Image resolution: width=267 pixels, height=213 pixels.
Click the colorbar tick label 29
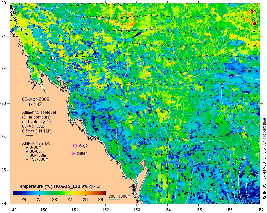[x=100, y=200]
